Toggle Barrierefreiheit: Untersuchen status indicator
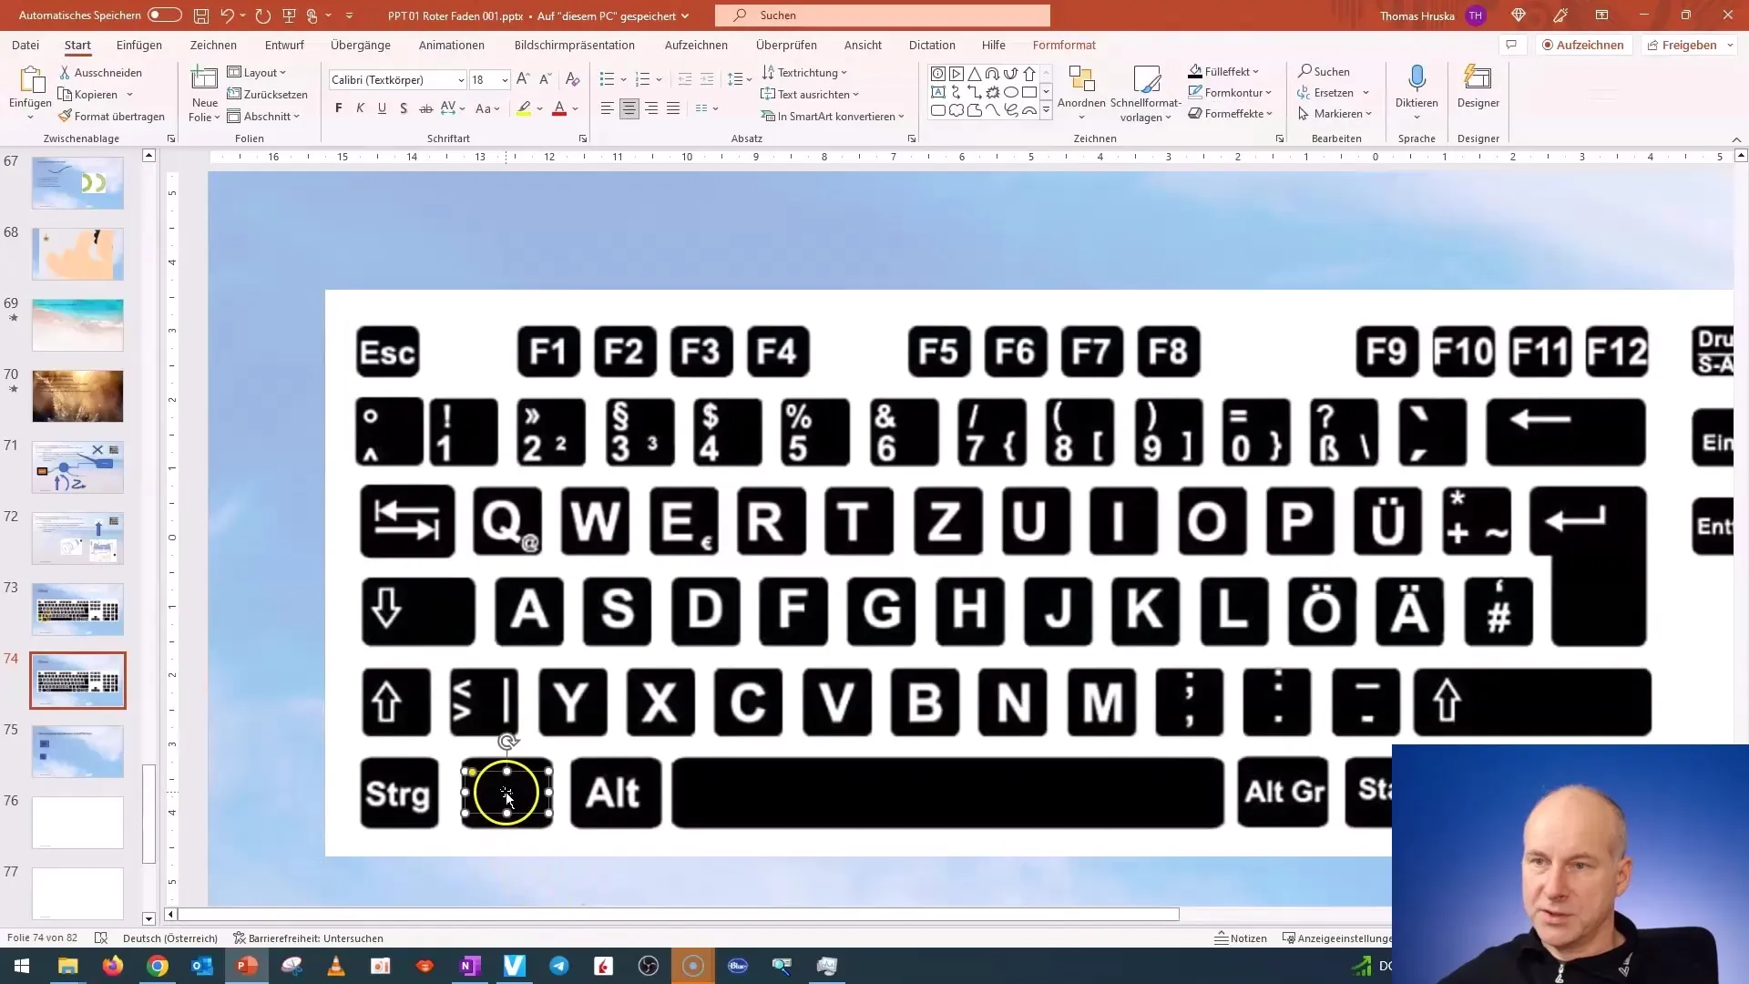Viewport: 1749px width, 984px height. [309, 938]
